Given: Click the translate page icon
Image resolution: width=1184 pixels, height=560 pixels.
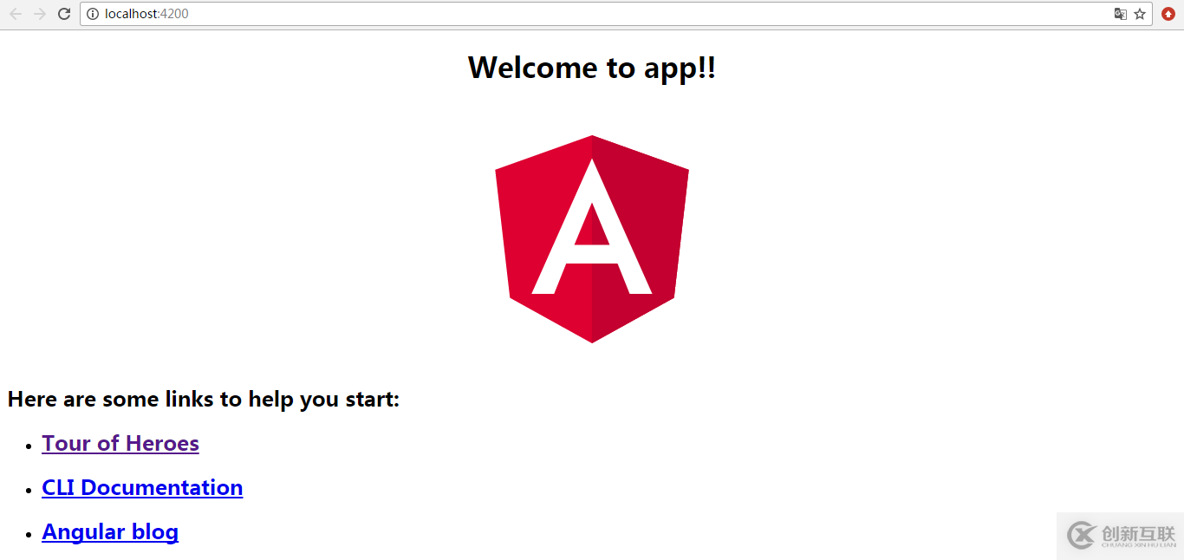Looking at the screenshot, I should (1121, 14).
